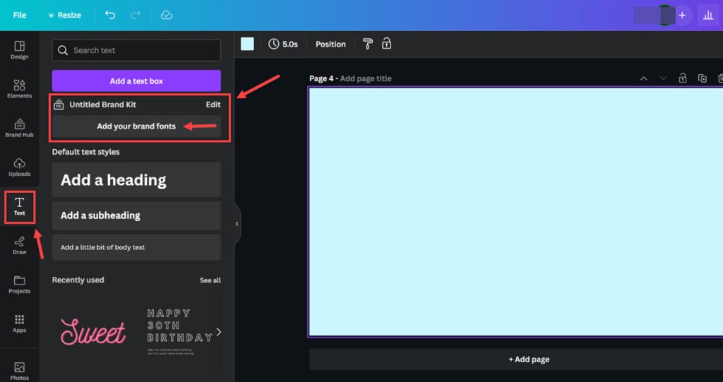Viewport: 723px width, 382px height.
Task: Click the light blue page canvas
Action: 516,212
